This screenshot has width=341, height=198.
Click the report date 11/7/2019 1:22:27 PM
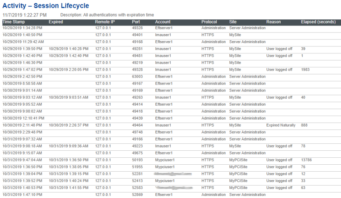(25, 15)
